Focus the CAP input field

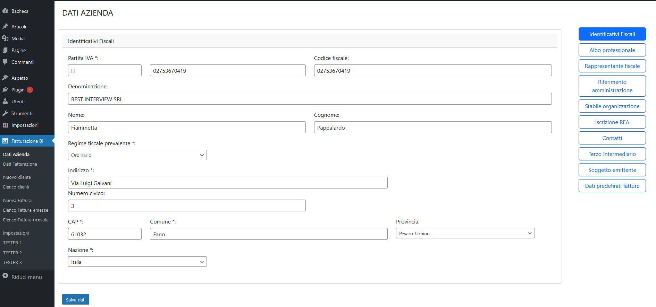point(104,234)
